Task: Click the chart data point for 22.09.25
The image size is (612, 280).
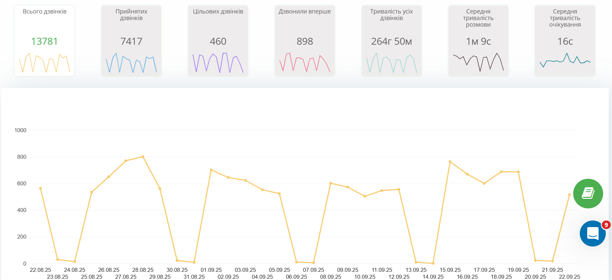Action: coord(570,195)
